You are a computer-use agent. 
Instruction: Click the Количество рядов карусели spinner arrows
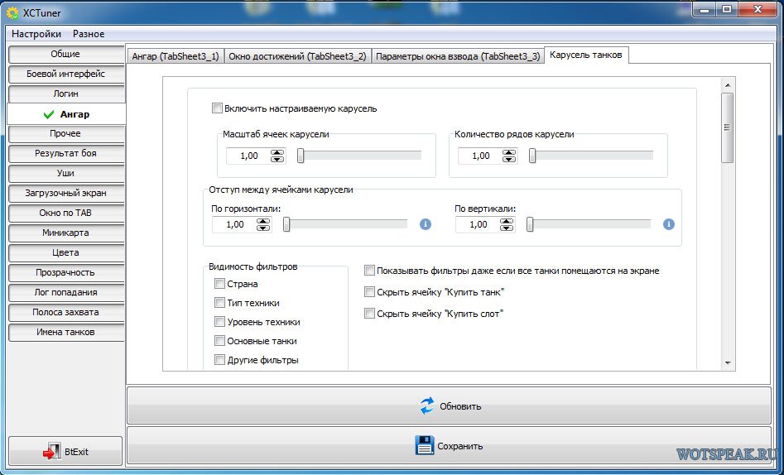point(508,156)
